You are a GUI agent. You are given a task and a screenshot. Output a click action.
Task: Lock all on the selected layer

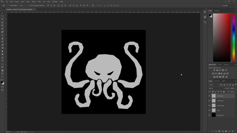pos(224,92)
